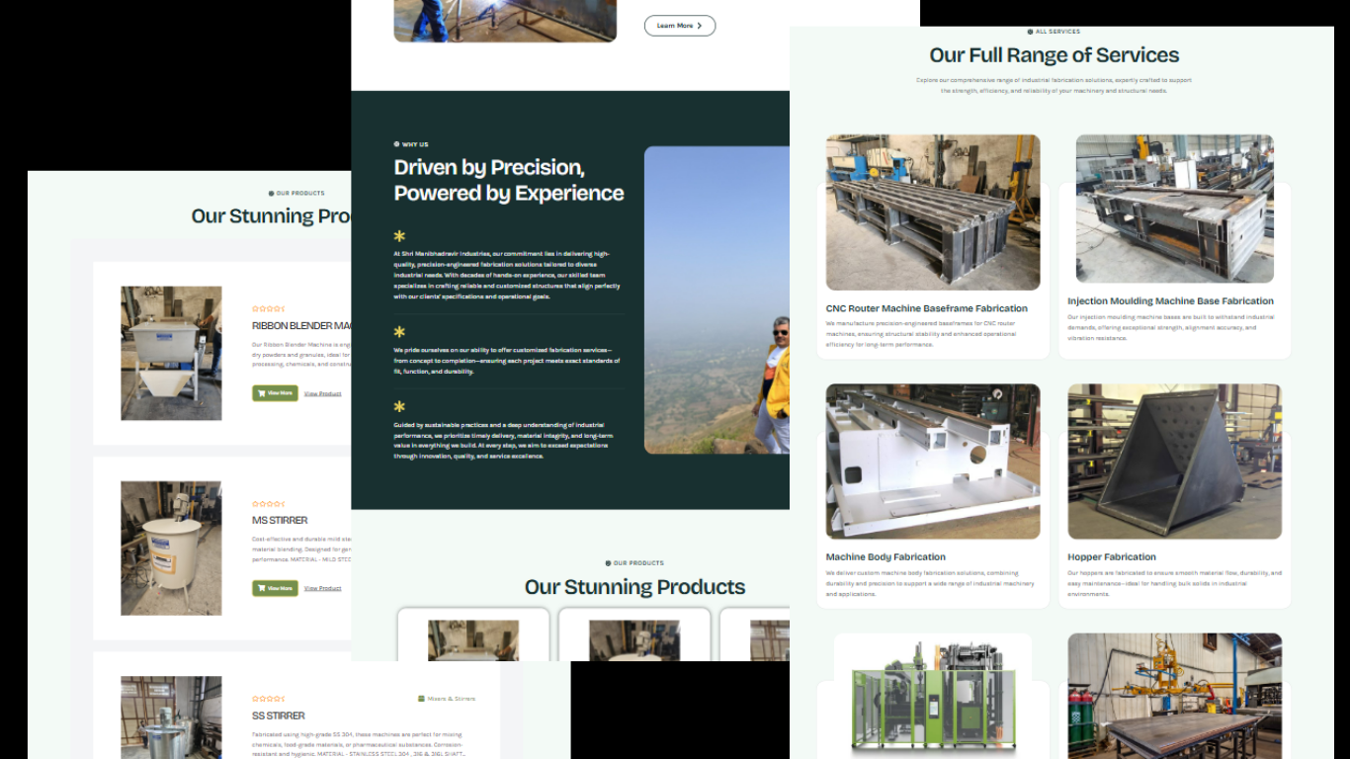Click the CNC Router Machine Baseframe image

point(932,212)
